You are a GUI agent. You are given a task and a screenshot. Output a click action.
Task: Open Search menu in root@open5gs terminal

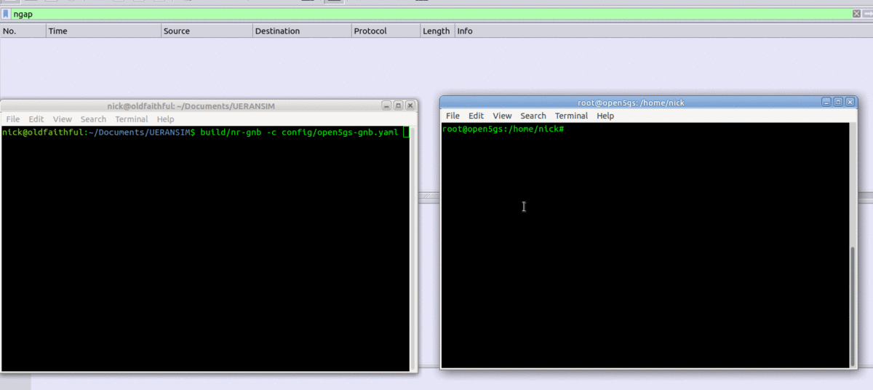coord(533,116)
